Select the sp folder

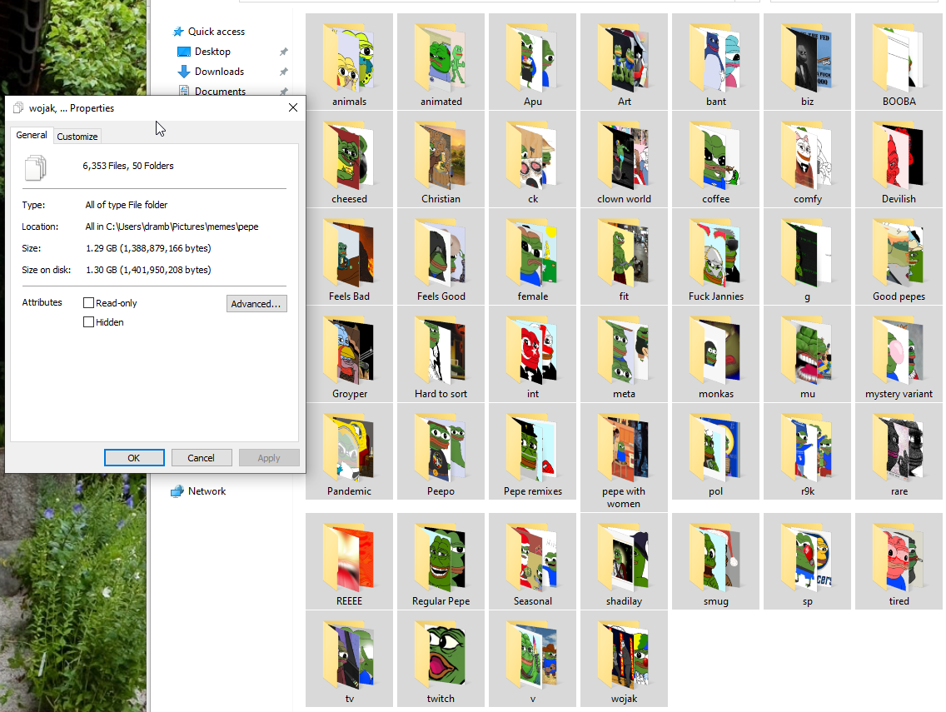(807, 561)
